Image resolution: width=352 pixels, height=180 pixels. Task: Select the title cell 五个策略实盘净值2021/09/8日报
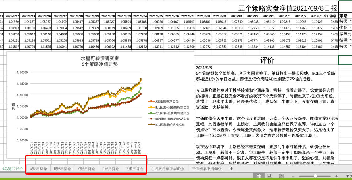(287, 8)
